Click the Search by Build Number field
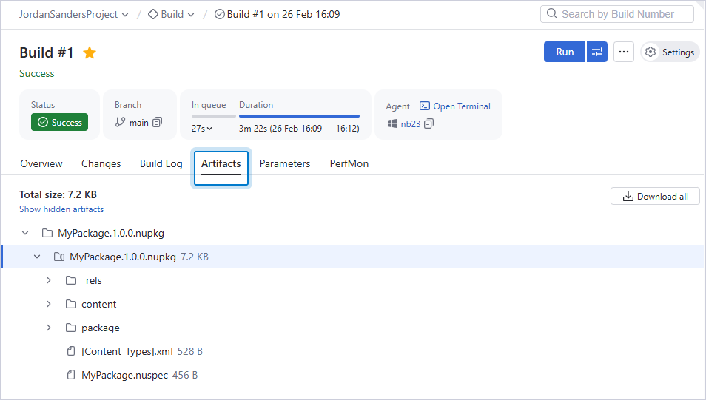706x400 pixels. pyautogui.click(x=617, y=14)
